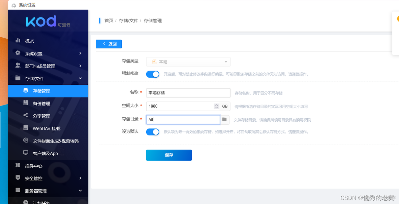Screen dimensions: 399x204
Task: Click the Backup Management icon
Action: pos(26,103)
